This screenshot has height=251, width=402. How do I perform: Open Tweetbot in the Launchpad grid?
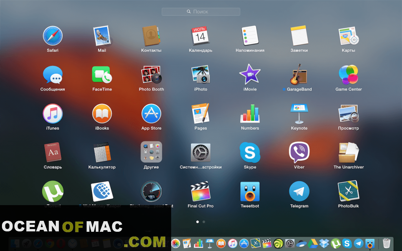(x=250, y=191)
